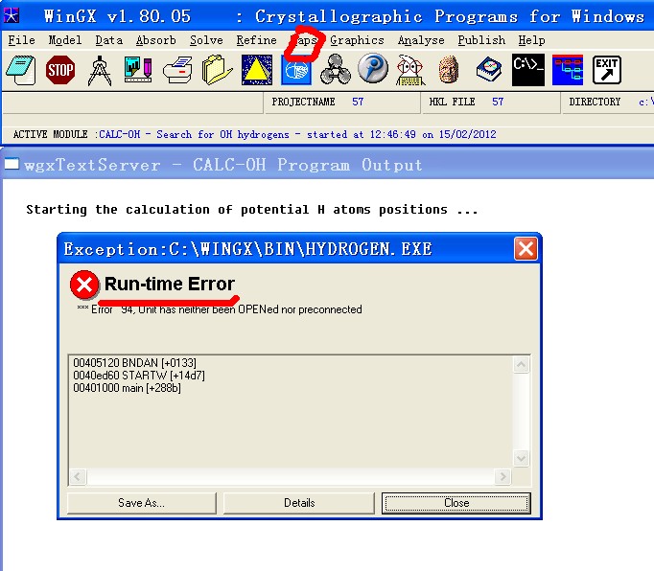Open the C:\ command prompt icon
Screen dimensions: 654x571
528,70
